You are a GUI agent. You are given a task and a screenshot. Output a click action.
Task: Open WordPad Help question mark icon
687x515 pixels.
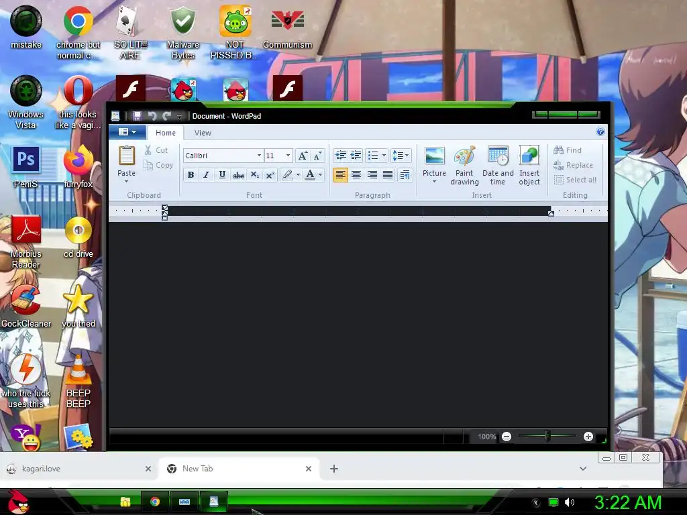click(600, 132)
